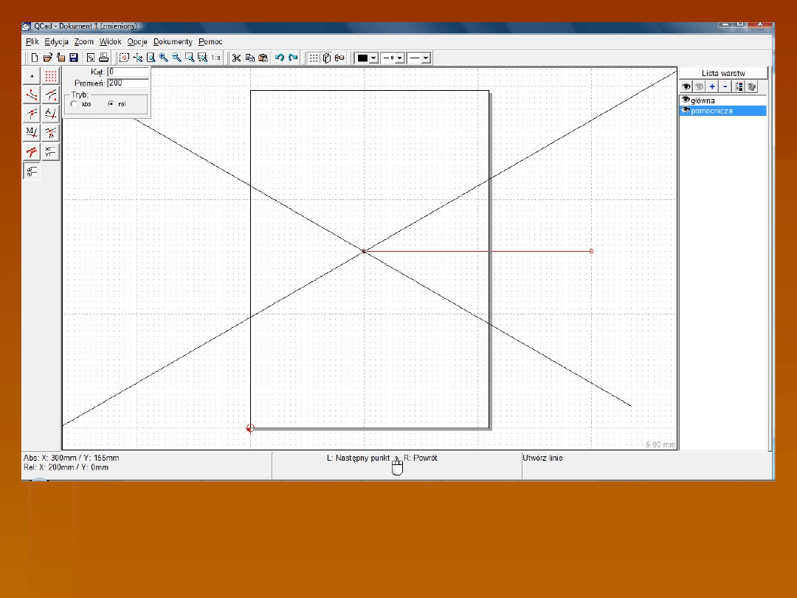Open the color dropdown arrow
This screenshot has height=598, width=797.
click(x=373, y=58)
